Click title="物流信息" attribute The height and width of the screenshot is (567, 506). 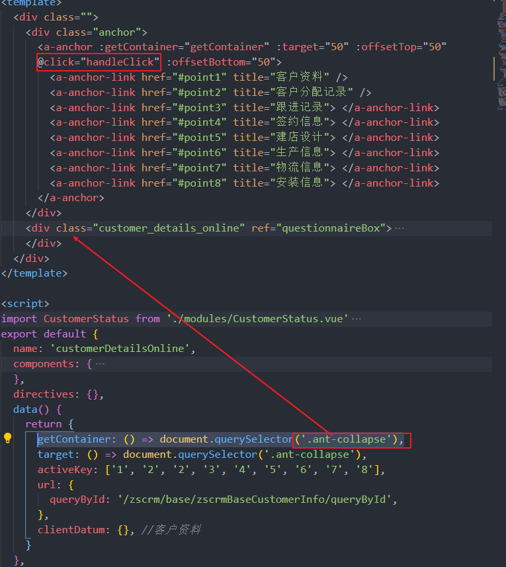click(281, 168)
